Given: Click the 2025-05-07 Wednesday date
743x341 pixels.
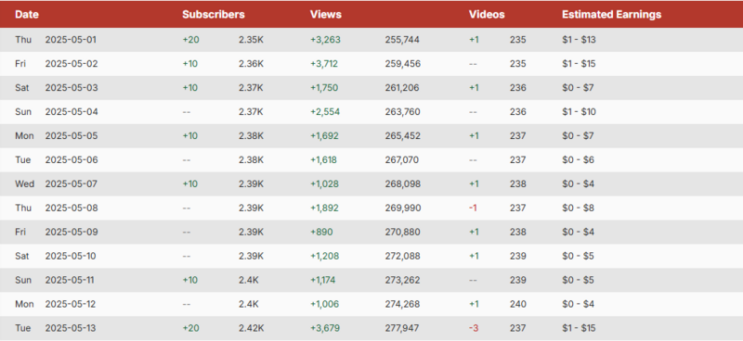Looking at the screenshot, I should click(x=72, y=184).
